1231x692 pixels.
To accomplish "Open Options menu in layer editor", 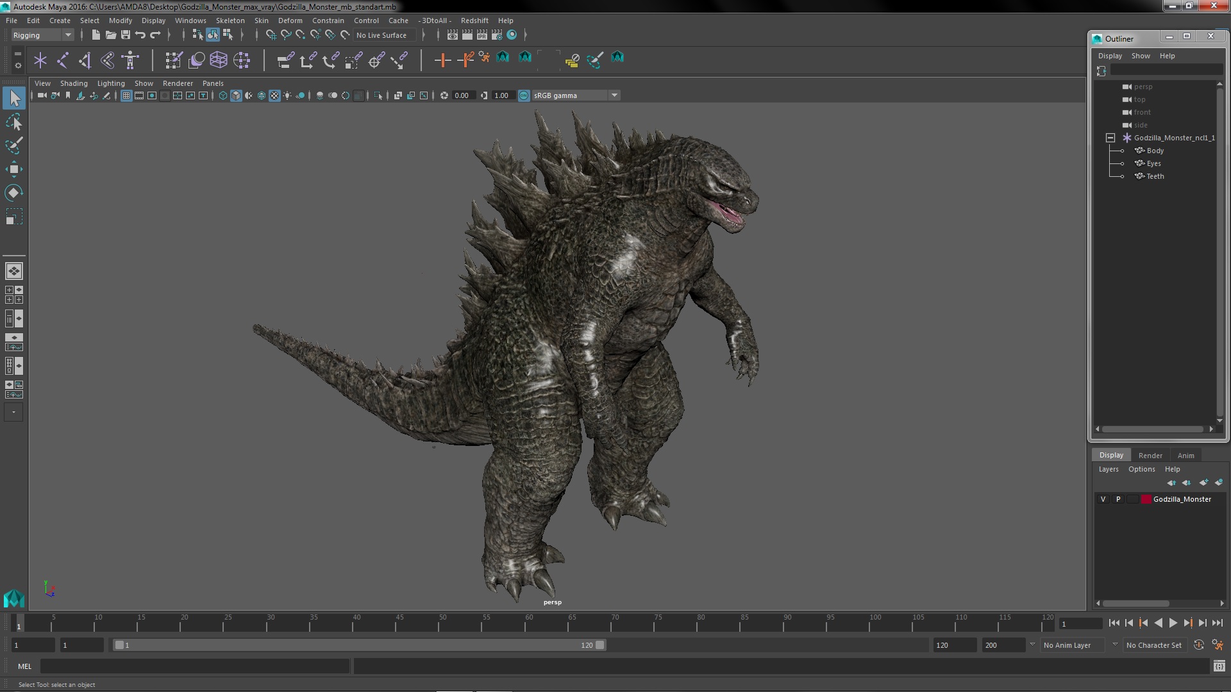I will click(x=1141, y=469).
